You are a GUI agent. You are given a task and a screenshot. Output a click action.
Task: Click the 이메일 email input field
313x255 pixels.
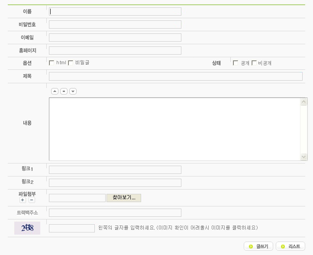coord(115,38)
